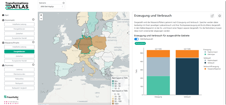Click the info icon next to Szenario
Image resolution: width=226 pixels, height=105 pixels.
pyautogui.click(x=63, y=3)
